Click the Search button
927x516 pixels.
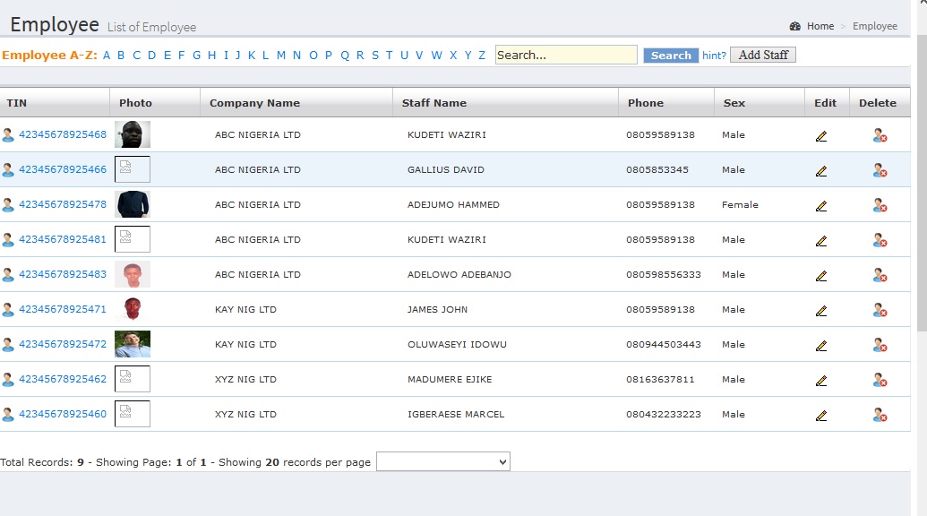[x=671, y=56]
